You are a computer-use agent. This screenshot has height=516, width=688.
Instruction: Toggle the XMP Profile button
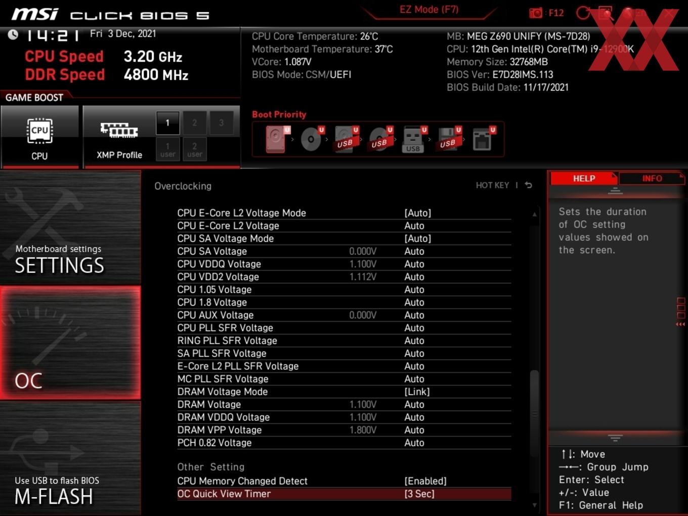(119, 137)
